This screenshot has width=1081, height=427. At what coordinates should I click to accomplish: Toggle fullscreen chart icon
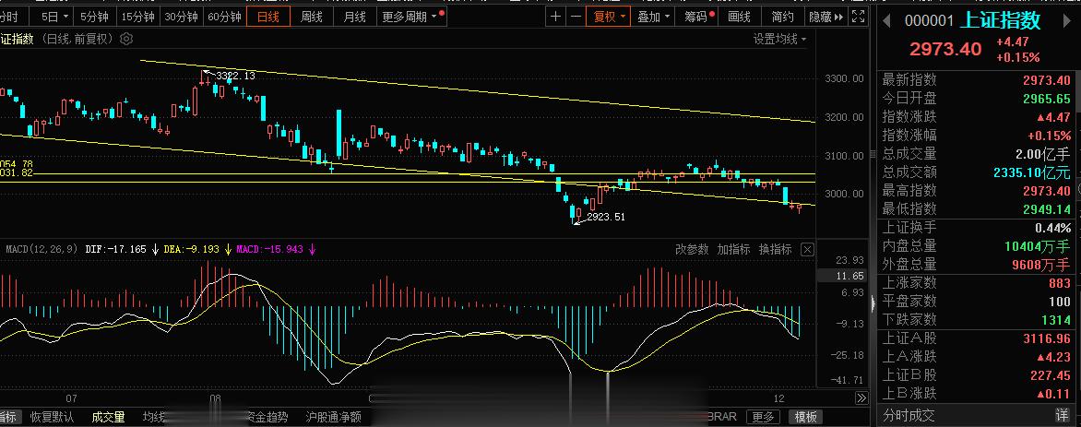(858, 17)
